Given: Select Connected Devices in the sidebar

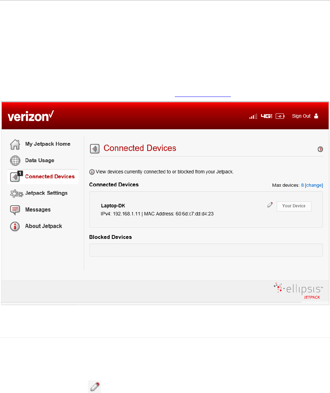Looking at the screenshot, I should point(50,177).
